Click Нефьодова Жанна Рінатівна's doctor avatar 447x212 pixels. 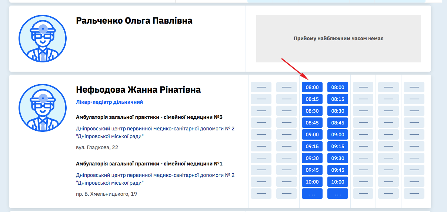(43, 107)
